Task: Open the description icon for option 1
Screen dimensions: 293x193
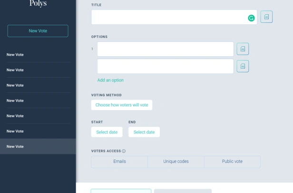Action: (x=243, y=49)
